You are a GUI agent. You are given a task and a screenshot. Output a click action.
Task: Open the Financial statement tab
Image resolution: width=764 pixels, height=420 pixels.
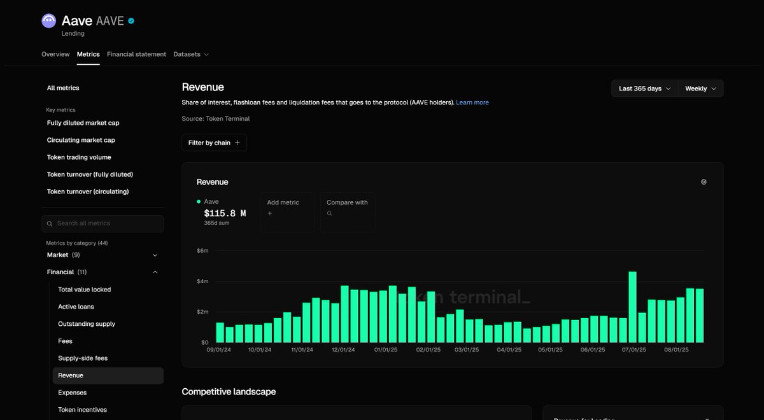(136, 54)
